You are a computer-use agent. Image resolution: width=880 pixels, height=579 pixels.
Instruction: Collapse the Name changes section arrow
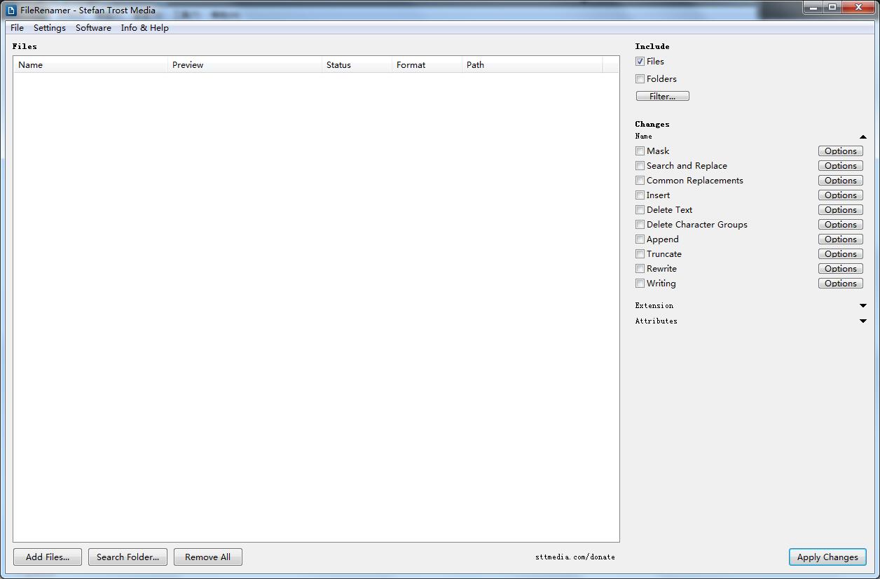click(x=862, y=137)
